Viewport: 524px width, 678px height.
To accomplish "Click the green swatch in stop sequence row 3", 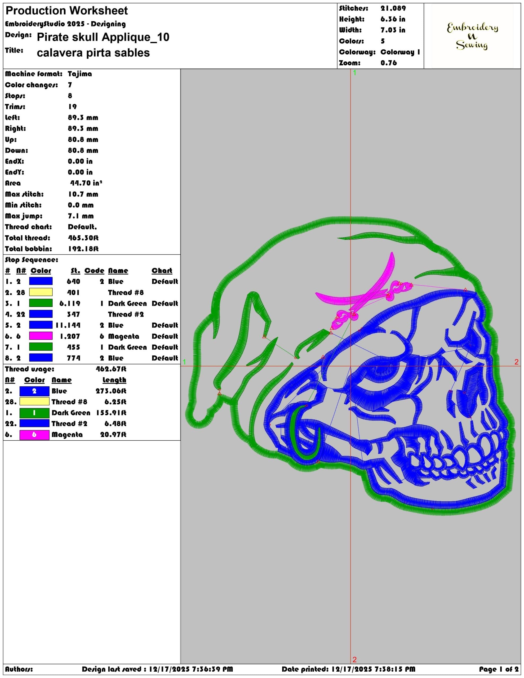I will click(x=41, y=303).
